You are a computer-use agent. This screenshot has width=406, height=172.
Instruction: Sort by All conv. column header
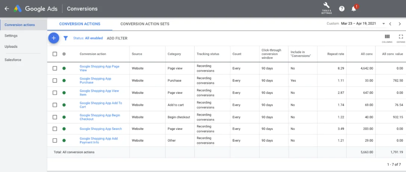click(x=367, y=54)
